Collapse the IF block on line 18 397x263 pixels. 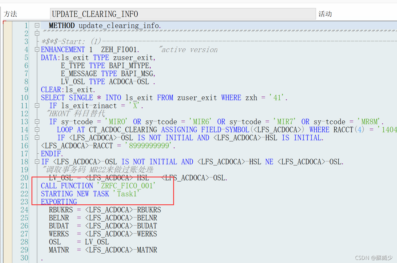tap(37, 161)
